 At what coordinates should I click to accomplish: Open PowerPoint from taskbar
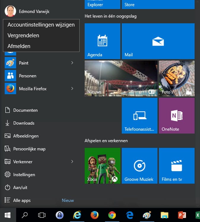coord(182,215)
